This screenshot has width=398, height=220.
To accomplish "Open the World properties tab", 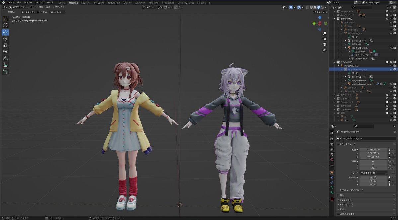I will [332, 159].
